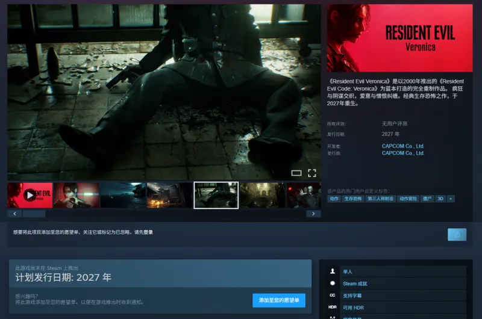Click the share icon button
The width and height of the screenshot is (482, 319).
coord(457,235)
